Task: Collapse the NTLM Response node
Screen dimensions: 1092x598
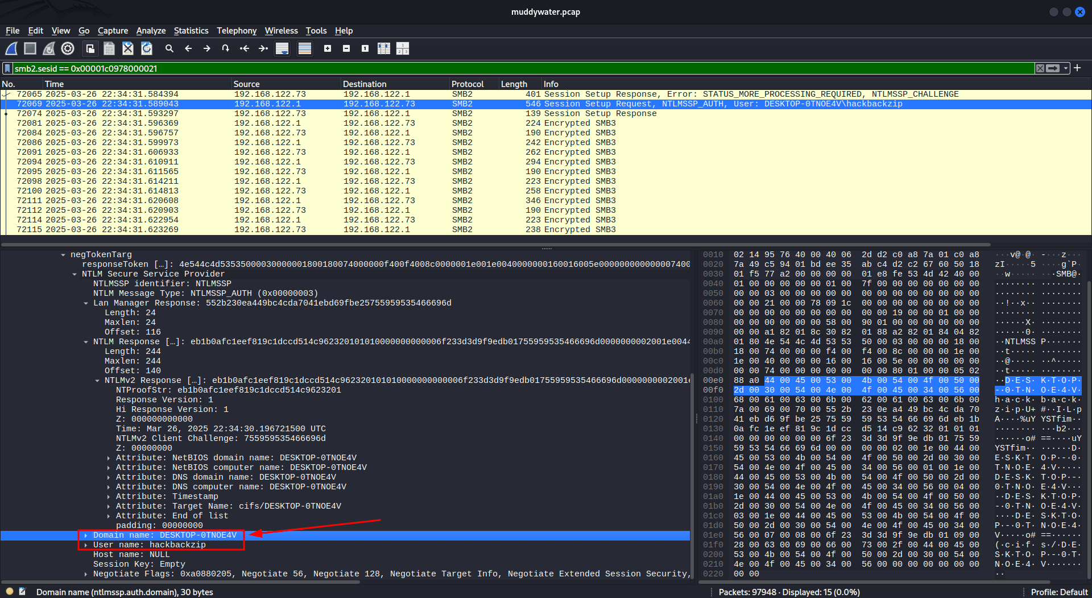Action: [x=86, y=342]
